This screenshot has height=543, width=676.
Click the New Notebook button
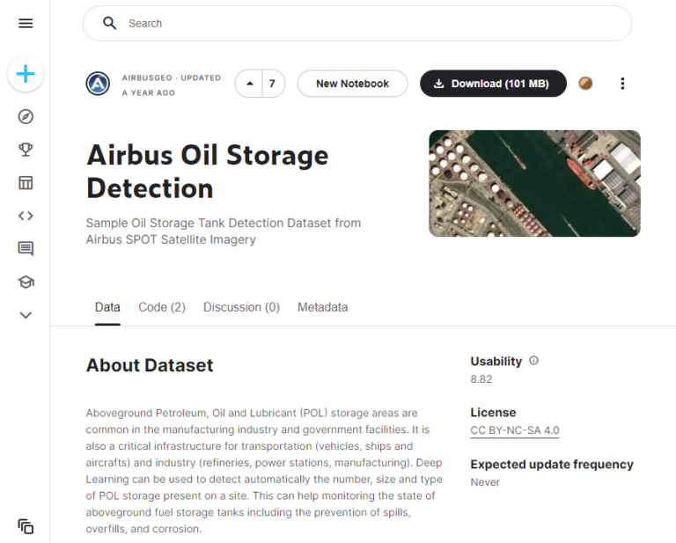point(352,84)
